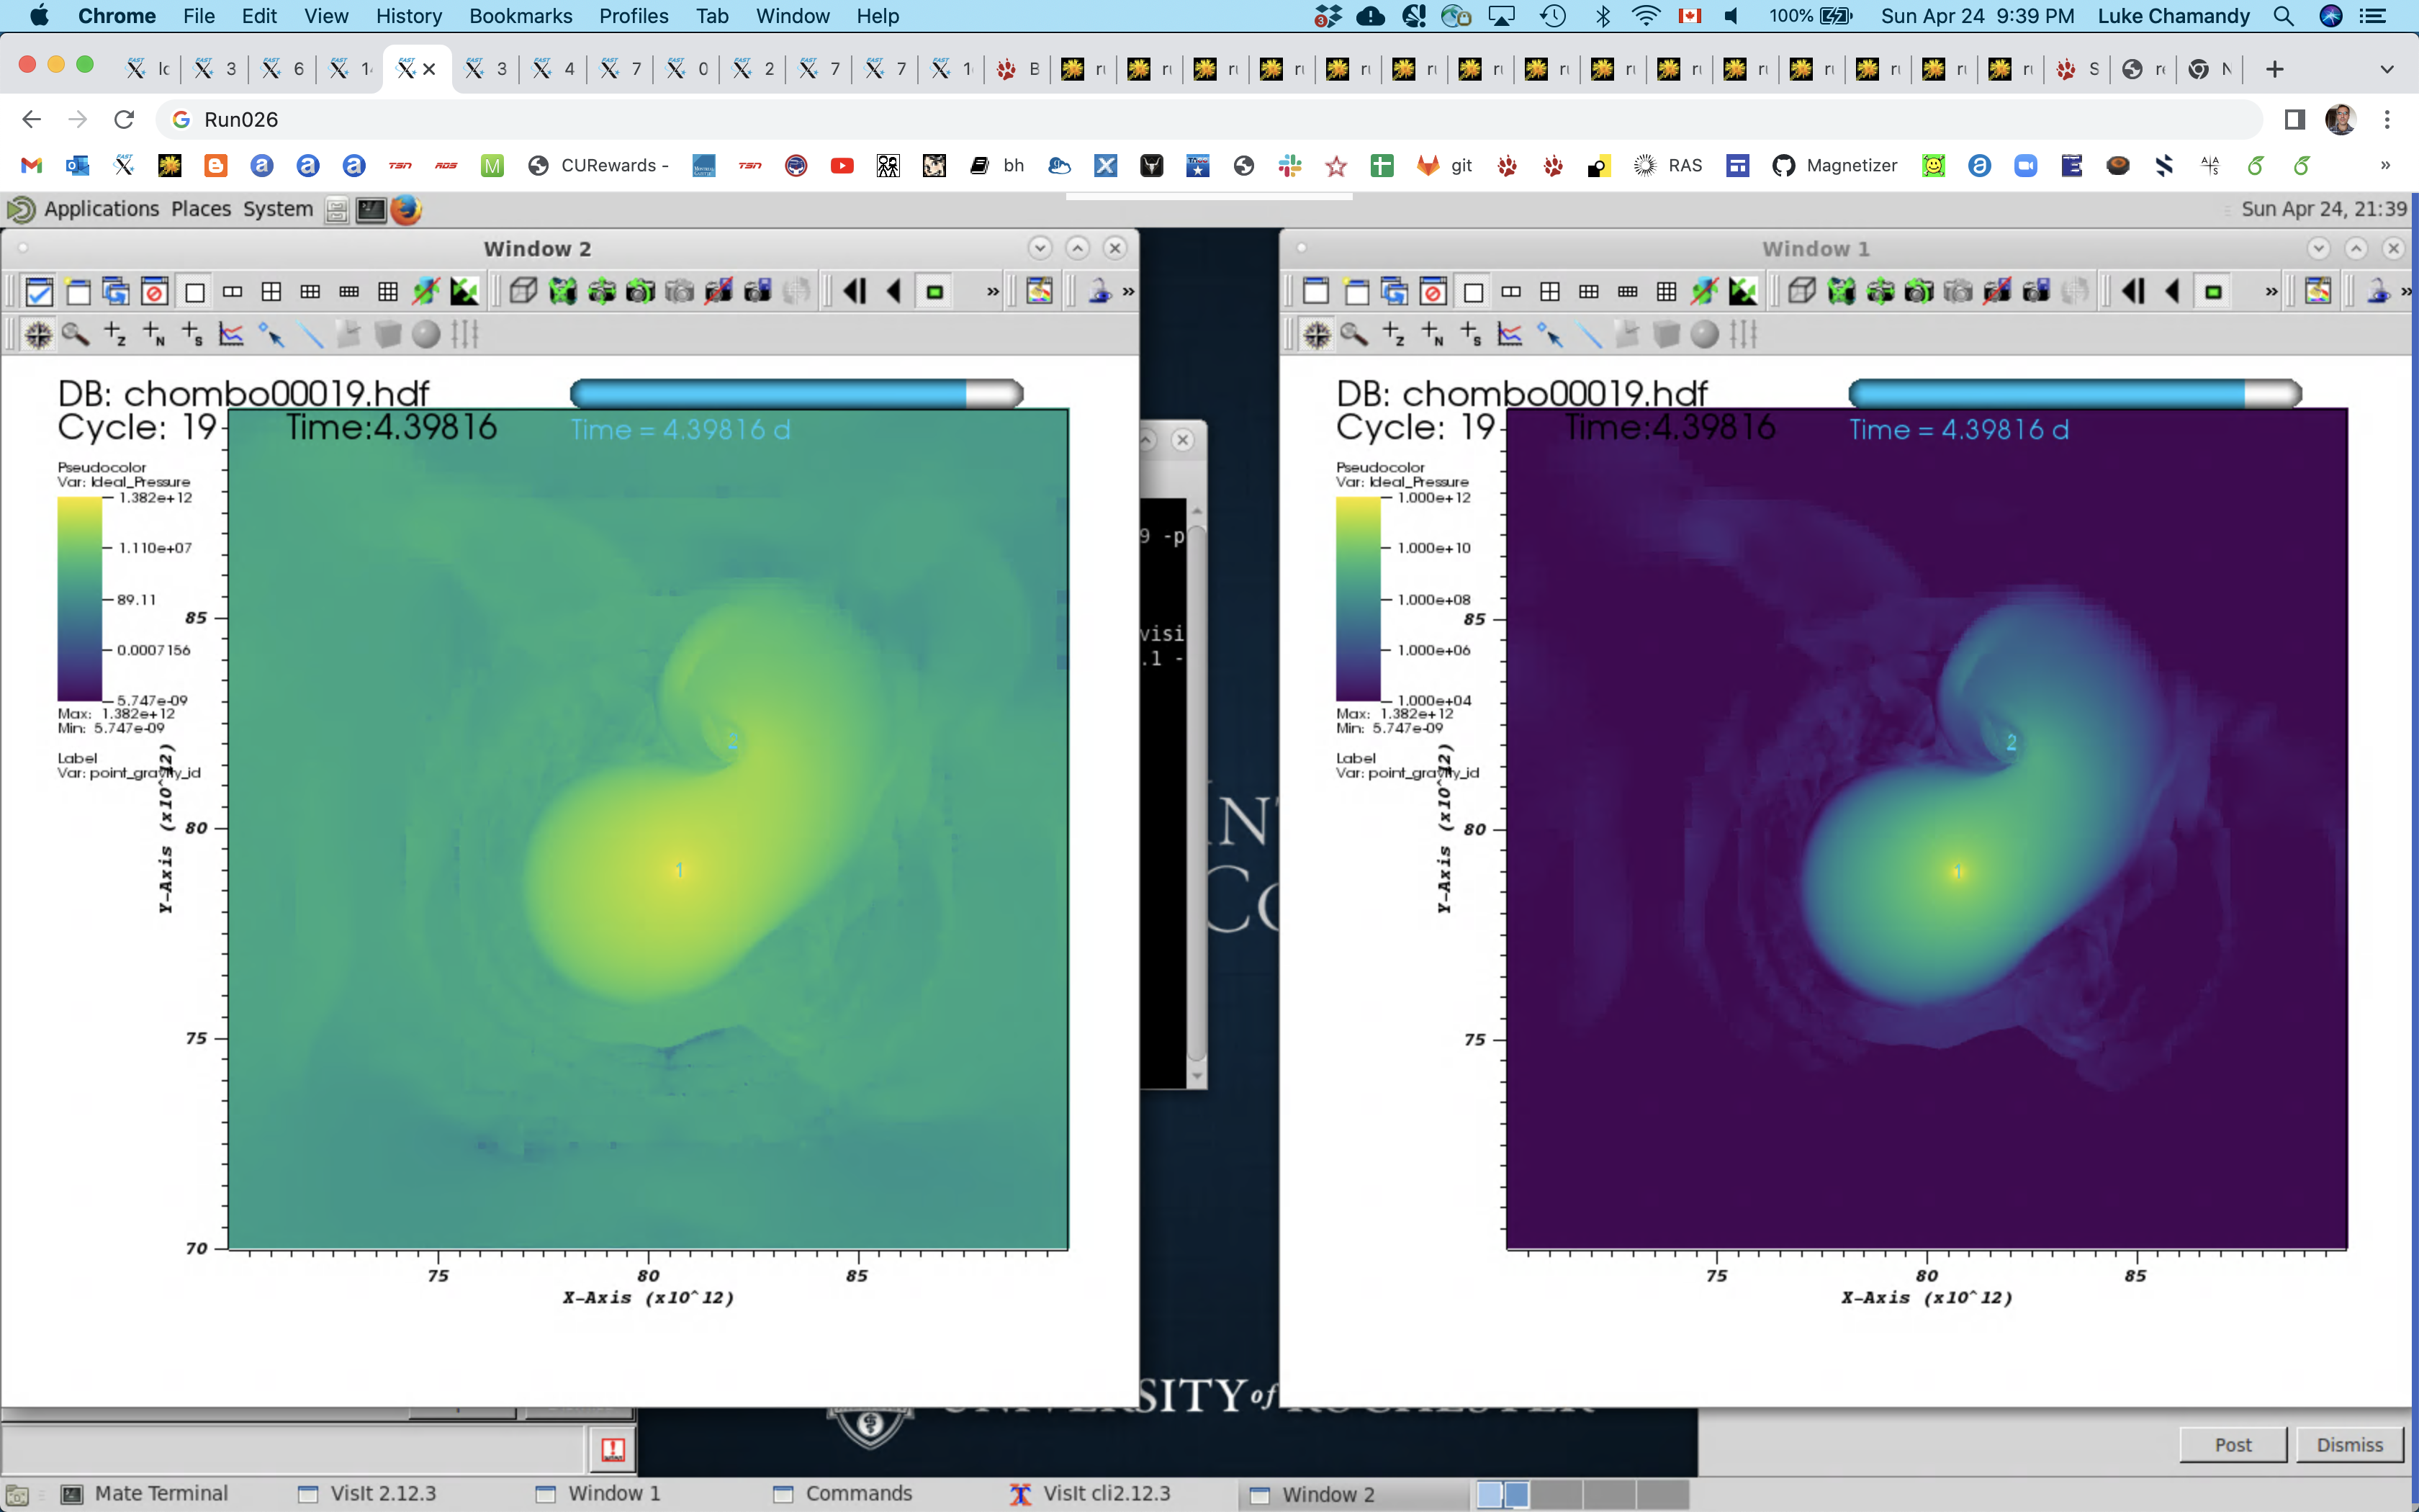Toggle invert background icon in Window 2
Viewport: 2419px width, 1512px height.
(465, 292)
